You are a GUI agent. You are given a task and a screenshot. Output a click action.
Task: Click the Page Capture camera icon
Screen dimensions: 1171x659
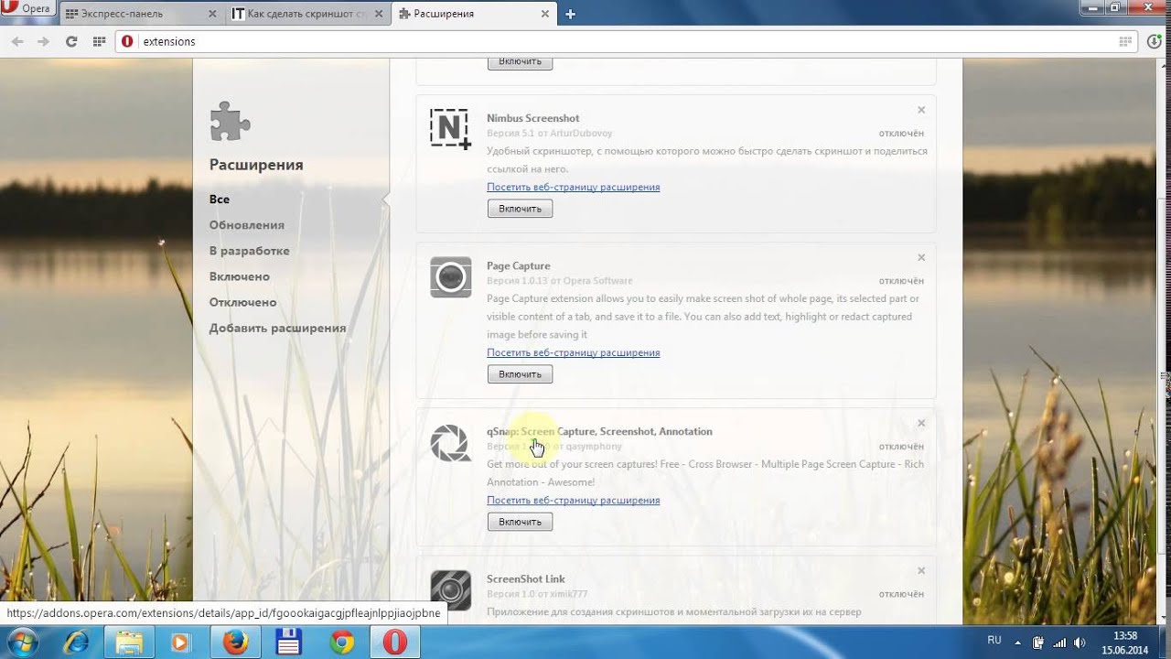click(x=450, y=277)
